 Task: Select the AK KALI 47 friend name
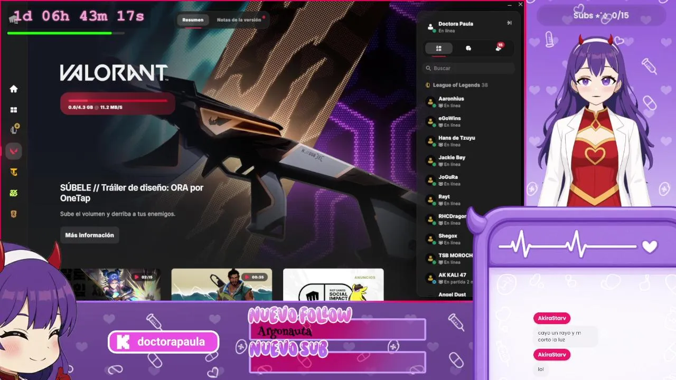(452, 275)
